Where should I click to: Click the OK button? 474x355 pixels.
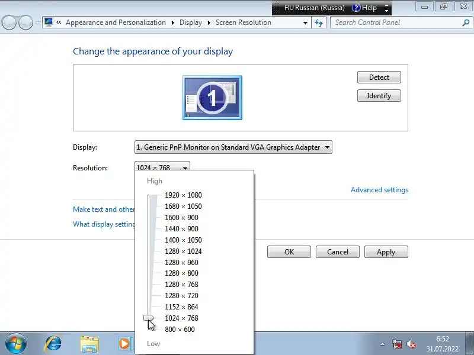tap(289, 252)
